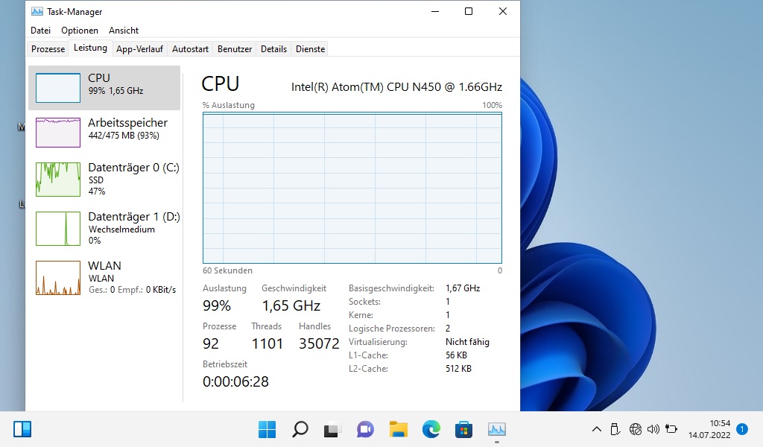Open the Widgets panel icon
763x447 pixels.
tap(22, 429)
